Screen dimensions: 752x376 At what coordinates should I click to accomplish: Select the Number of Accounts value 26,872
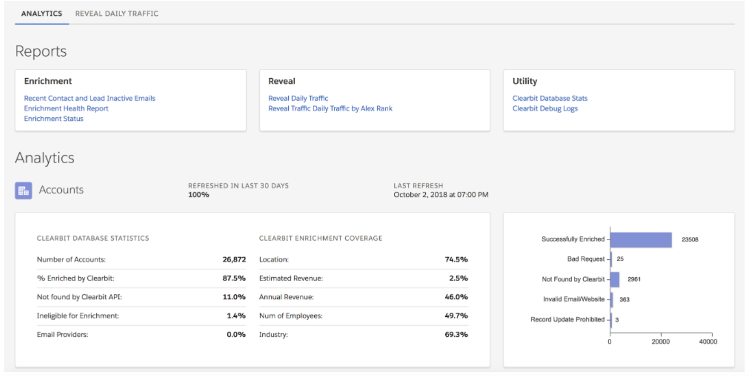click(234, 259)
